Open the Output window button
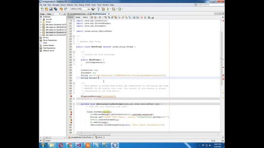Image resolution: width=264 pixels, height=148 pixels. click(47, 141)
